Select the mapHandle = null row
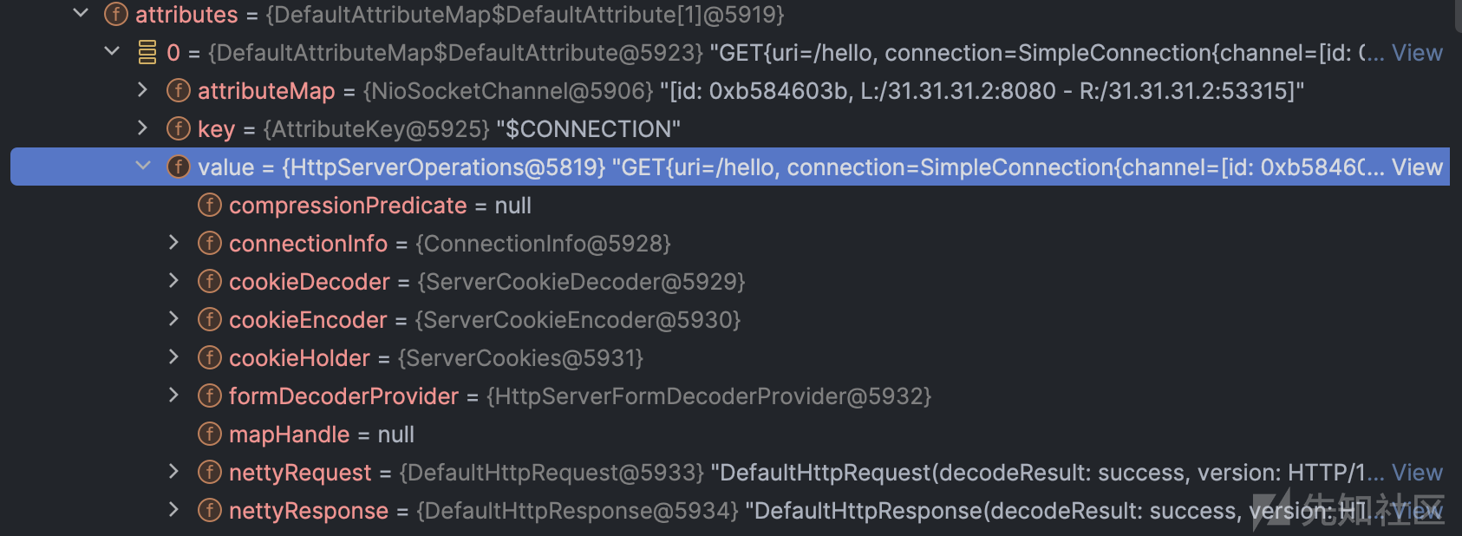This screenshot has width=1462, height=536. click(x=730, y=435)
